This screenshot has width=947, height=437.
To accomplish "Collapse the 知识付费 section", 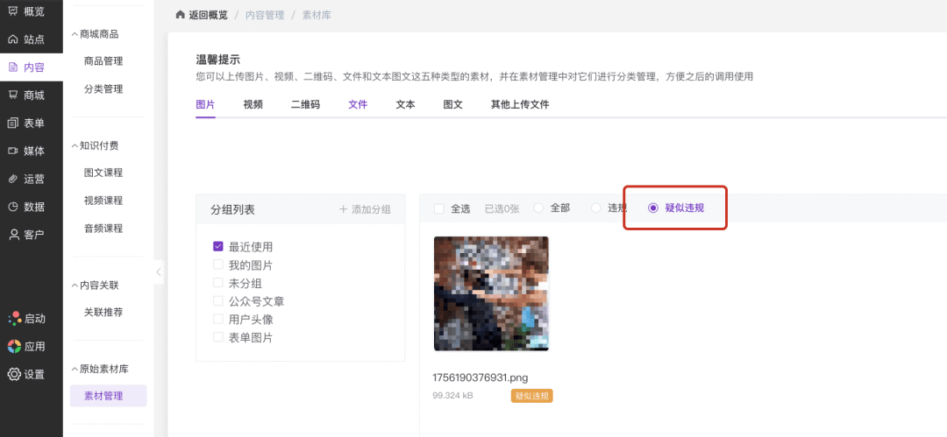I will click(75, 145).
